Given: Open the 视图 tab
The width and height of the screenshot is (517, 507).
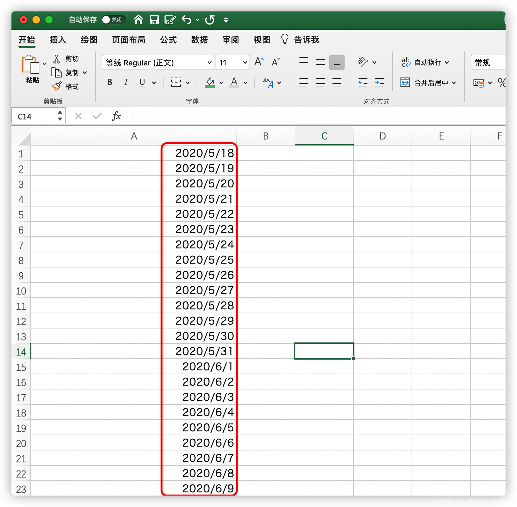Looking at the screenshot, I should [x=262, y=39].
